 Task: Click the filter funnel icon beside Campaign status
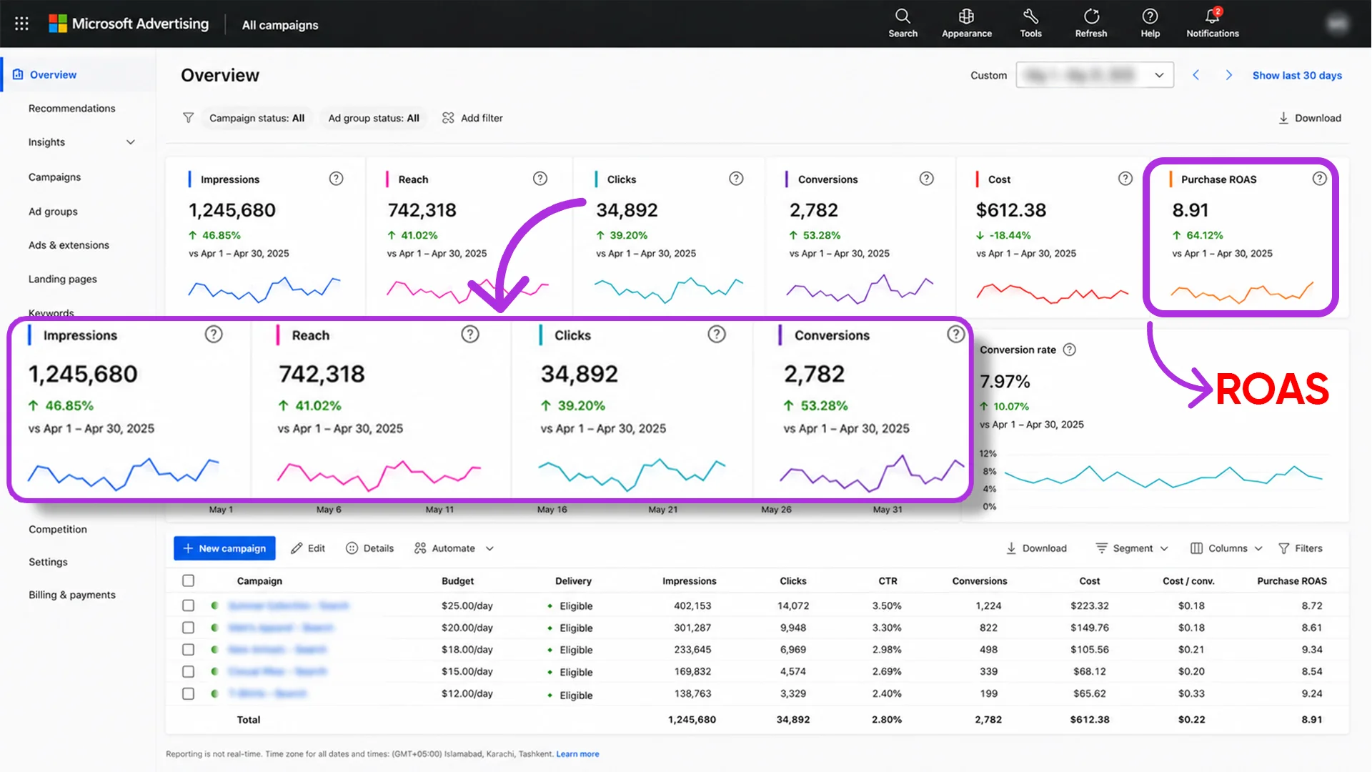[x=188, y=118]
